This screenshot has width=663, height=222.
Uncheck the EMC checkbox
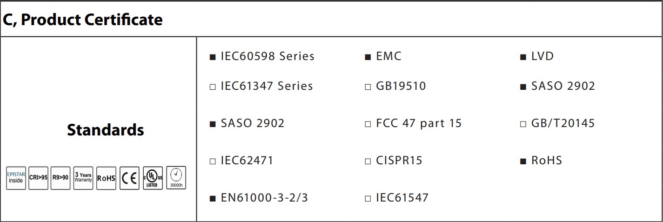368,57
